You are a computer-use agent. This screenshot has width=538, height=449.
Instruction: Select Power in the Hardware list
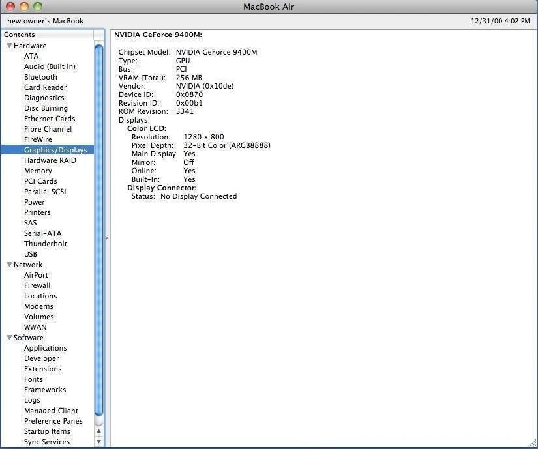35,202
